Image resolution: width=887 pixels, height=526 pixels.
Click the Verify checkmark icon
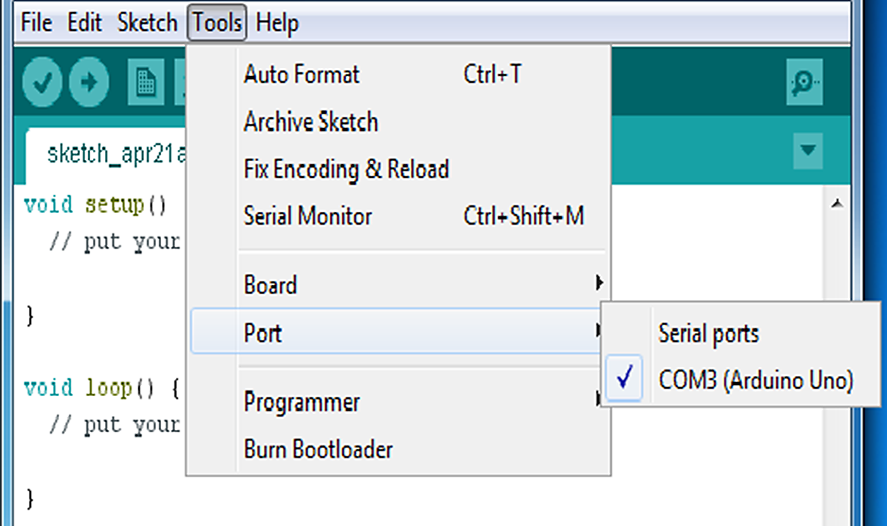click(x=42, y=81)
